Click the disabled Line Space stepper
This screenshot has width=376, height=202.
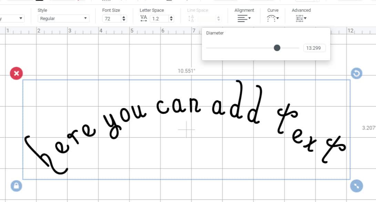click(219, 19)
